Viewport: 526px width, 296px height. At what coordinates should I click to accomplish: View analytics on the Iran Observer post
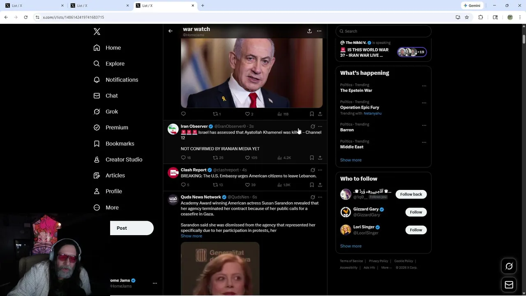pos(284,157)
